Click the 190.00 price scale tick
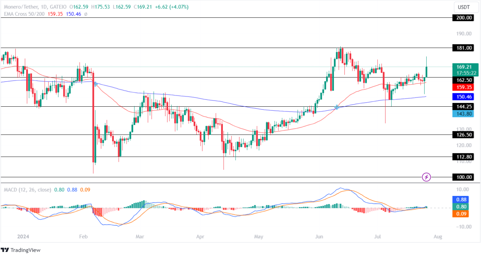The height and width of the screenshot is (254, 481). pos(464,34)
